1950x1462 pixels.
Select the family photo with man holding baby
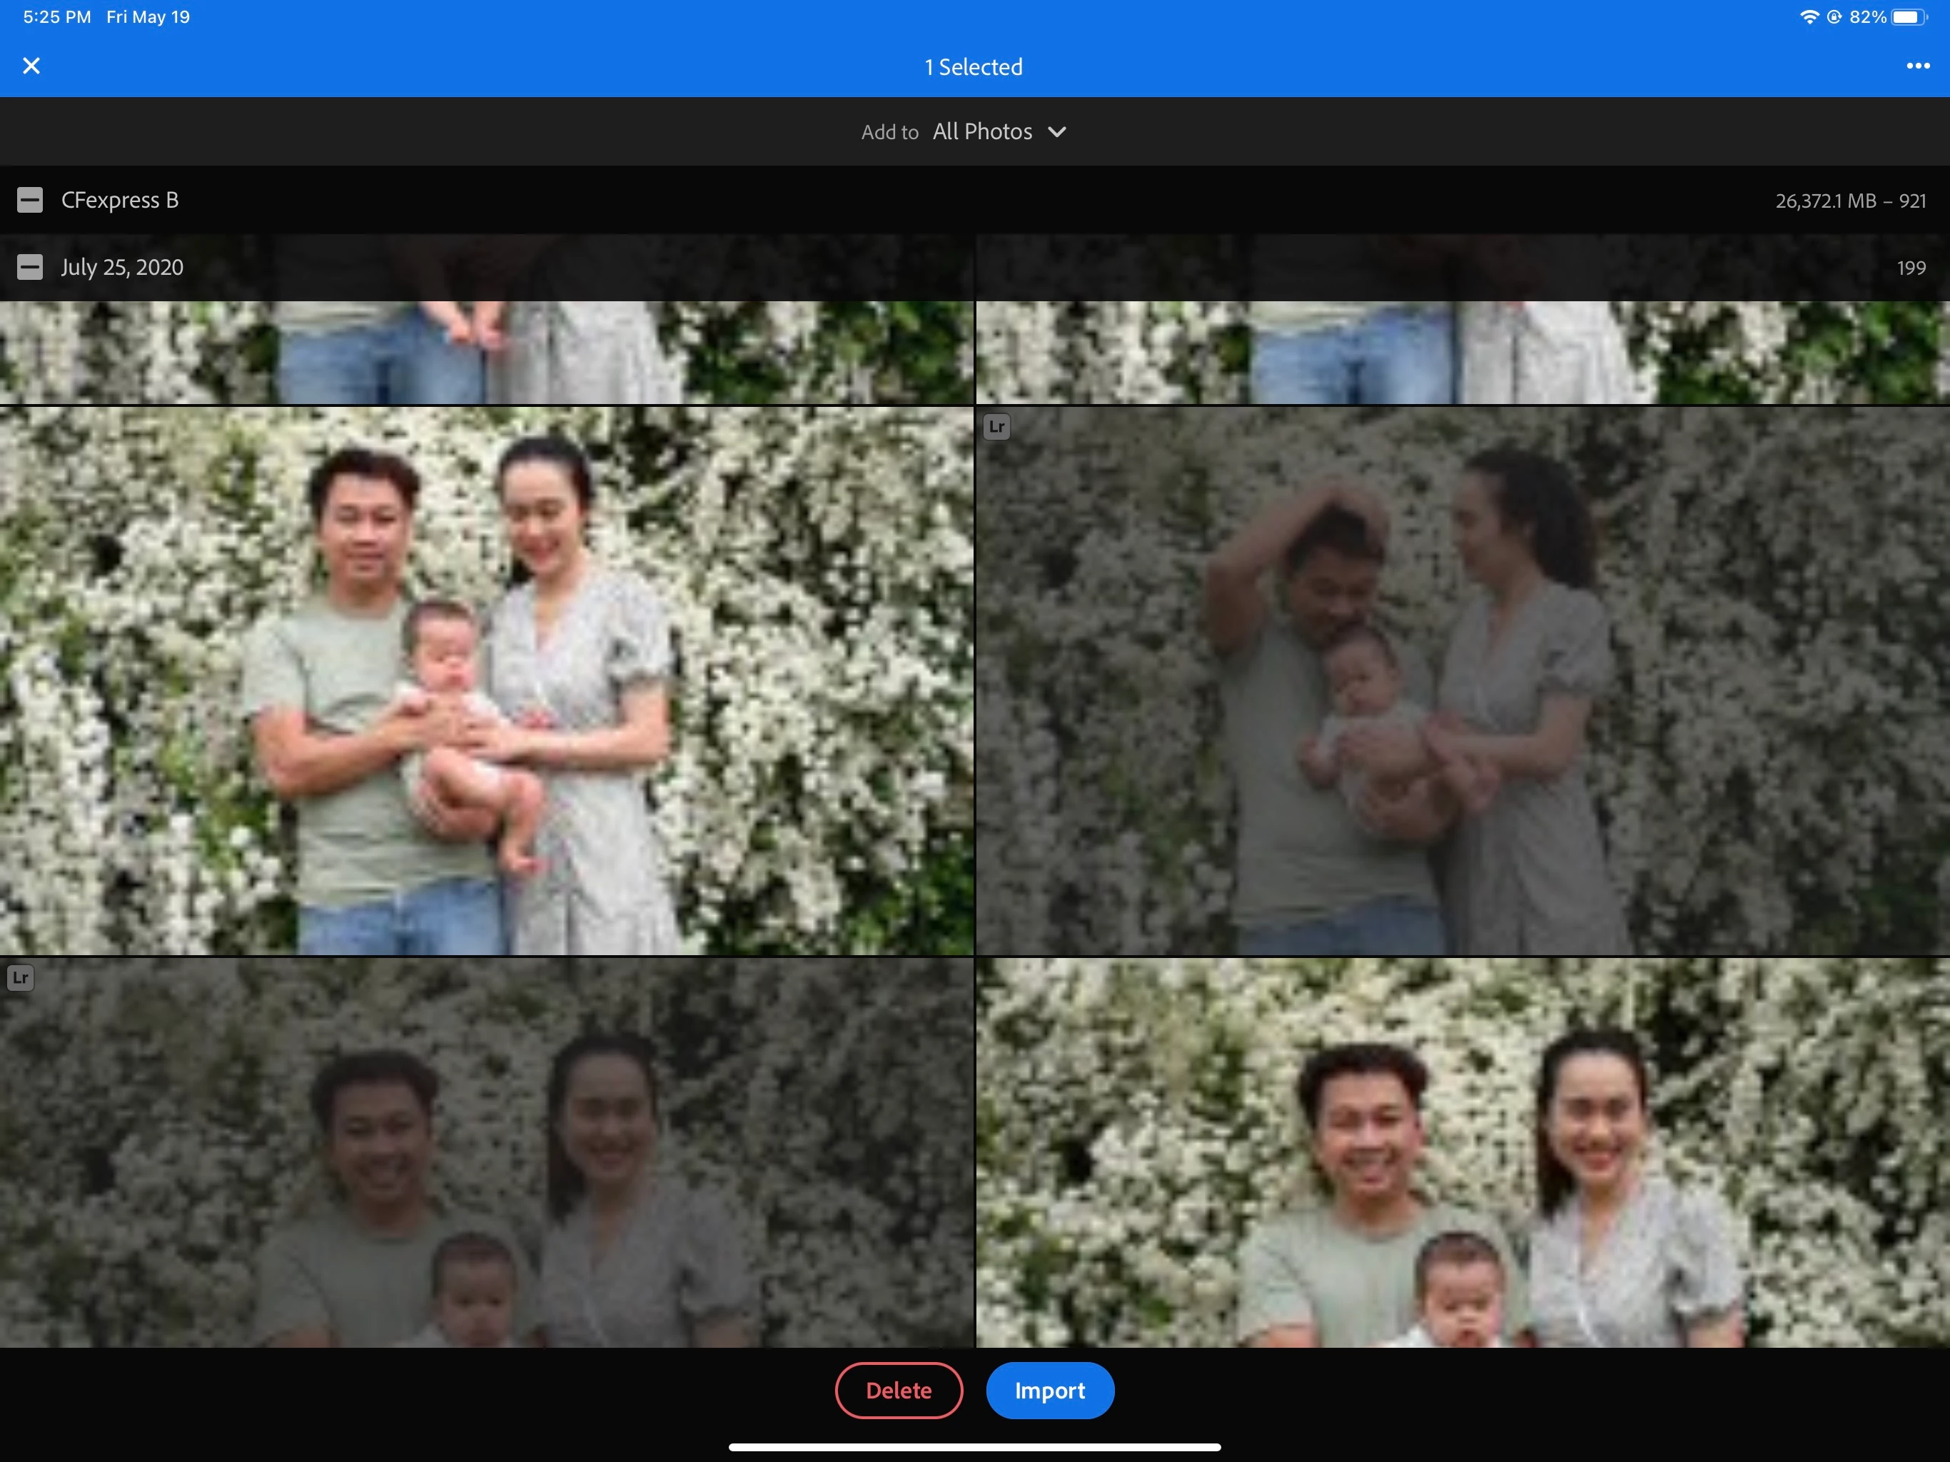[487, 681]
